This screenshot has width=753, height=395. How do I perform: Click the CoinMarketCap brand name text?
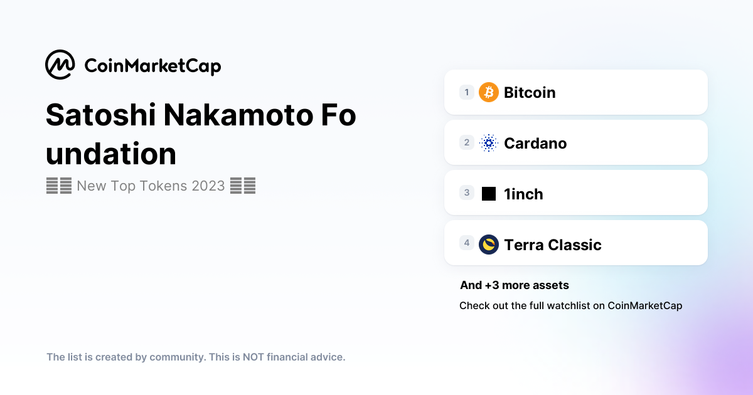tap(152, 65)
